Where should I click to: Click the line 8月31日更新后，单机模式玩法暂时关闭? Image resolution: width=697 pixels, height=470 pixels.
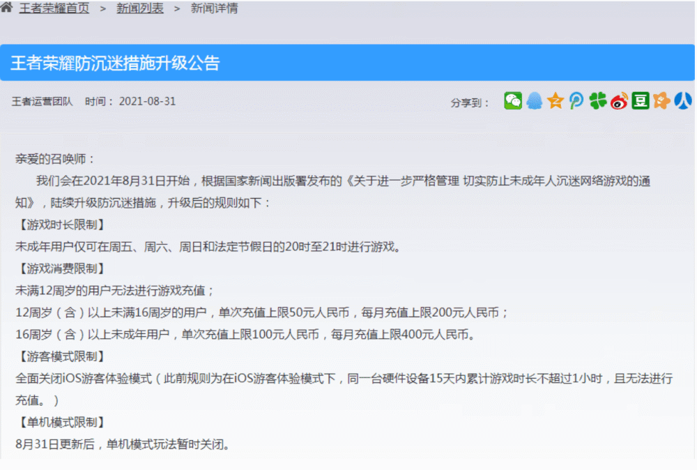(123, 444)
